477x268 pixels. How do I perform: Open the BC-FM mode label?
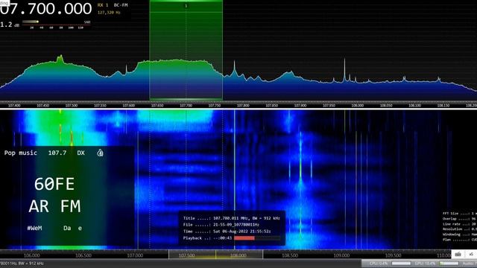pyautogui.click(x=121, y=5)
